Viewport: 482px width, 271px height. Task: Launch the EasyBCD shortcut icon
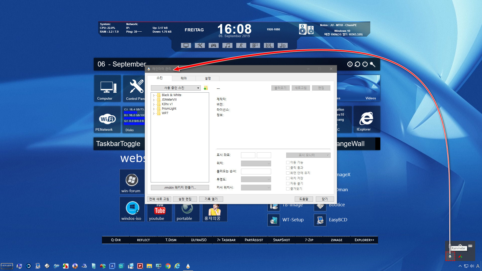click(320, 220)
